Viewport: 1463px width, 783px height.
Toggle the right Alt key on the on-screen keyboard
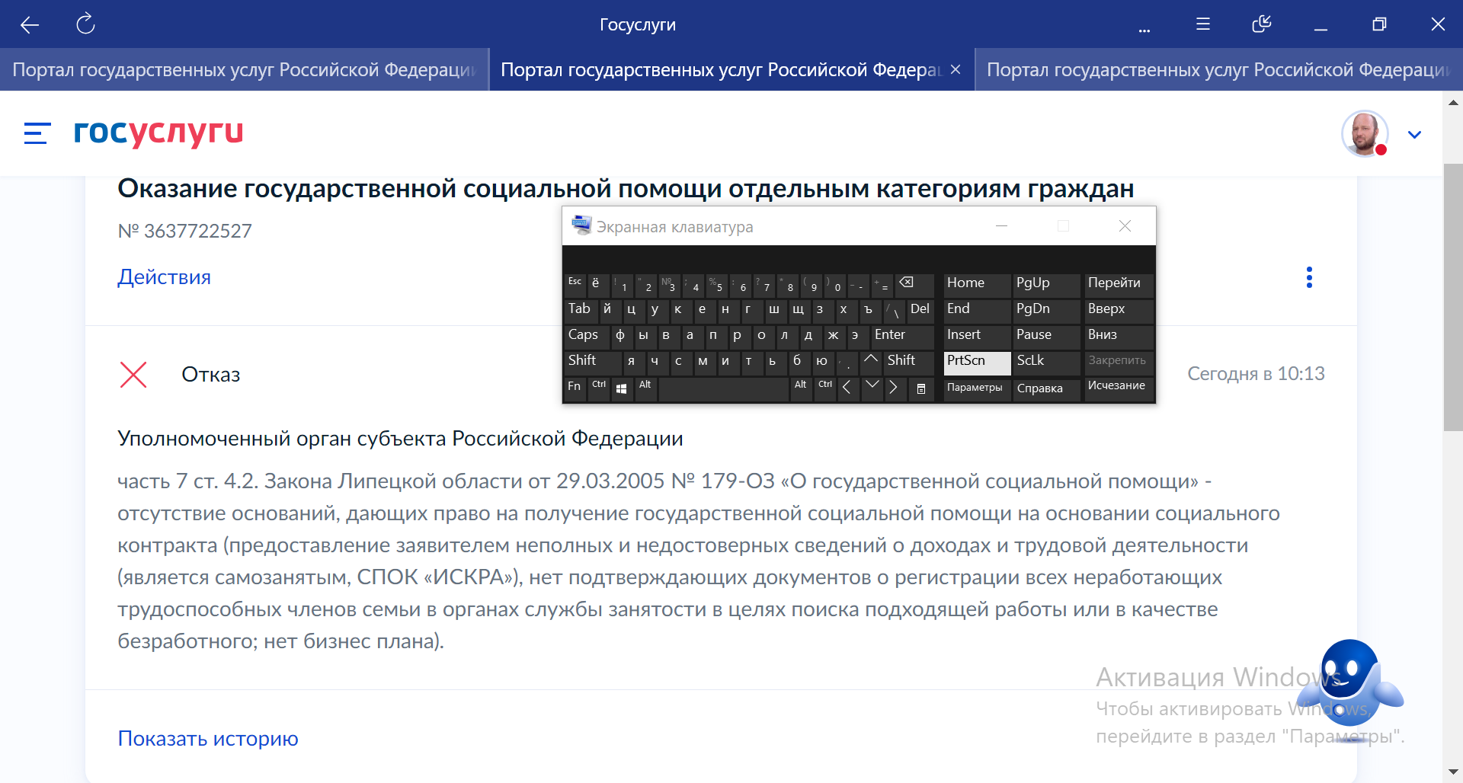(801, 388)
